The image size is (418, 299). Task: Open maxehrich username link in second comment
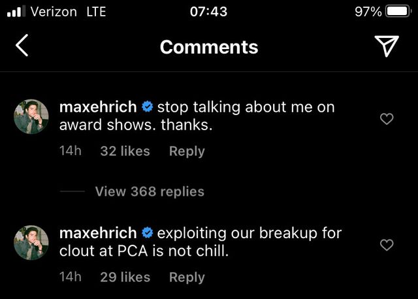tap(98, 233)
